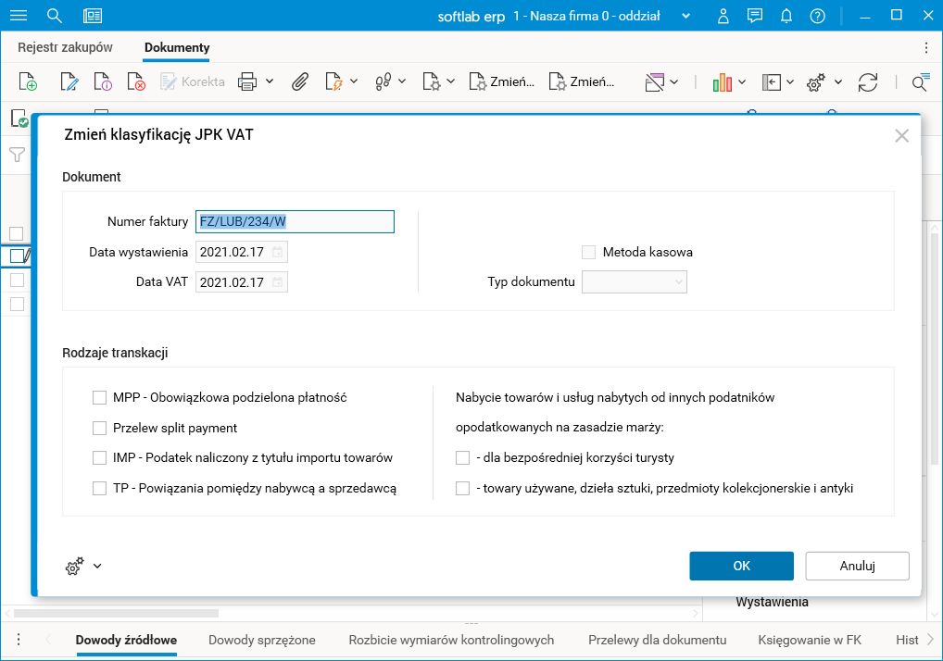The width and height of the screenshot is (943, 661).
Task: Expand the printer dropdown arrow
Action: pos(270,81)
